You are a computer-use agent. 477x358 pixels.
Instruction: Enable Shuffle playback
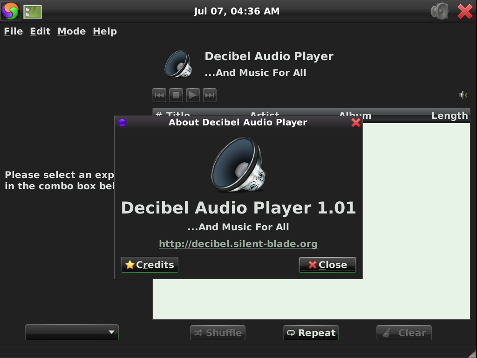[218, 332]
